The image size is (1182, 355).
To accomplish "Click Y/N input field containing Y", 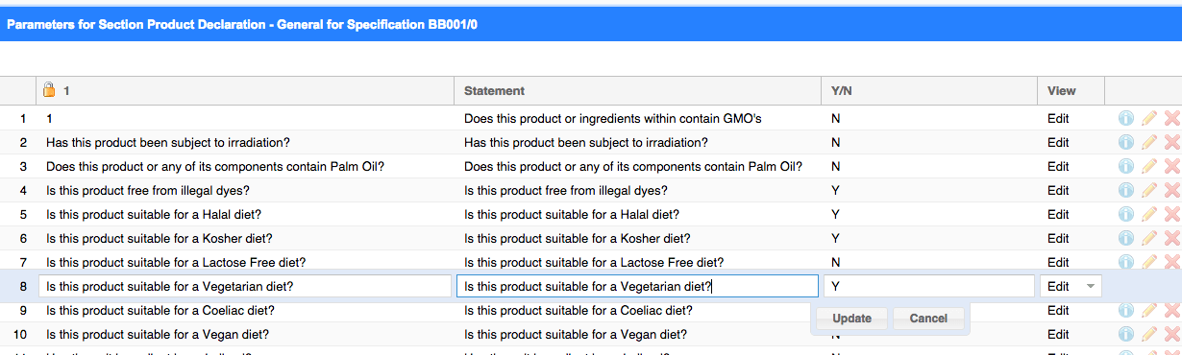I will 929,286.
